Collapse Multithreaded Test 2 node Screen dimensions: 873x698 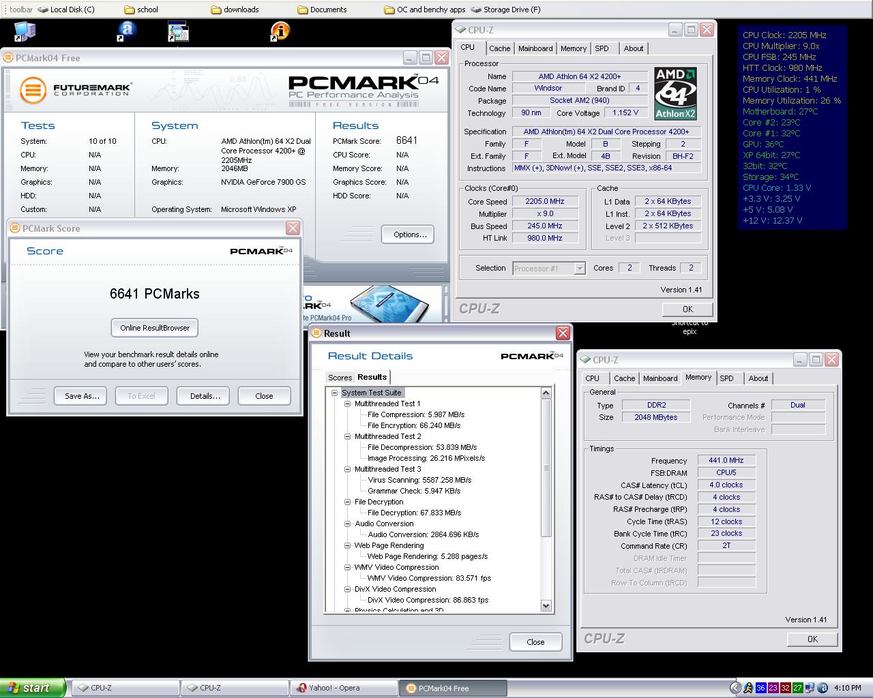[347, 437]
